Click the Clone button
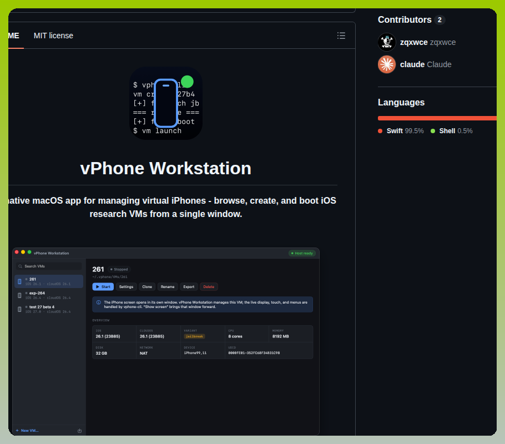The width and height of the screenshot is (505, 444). 147,287
